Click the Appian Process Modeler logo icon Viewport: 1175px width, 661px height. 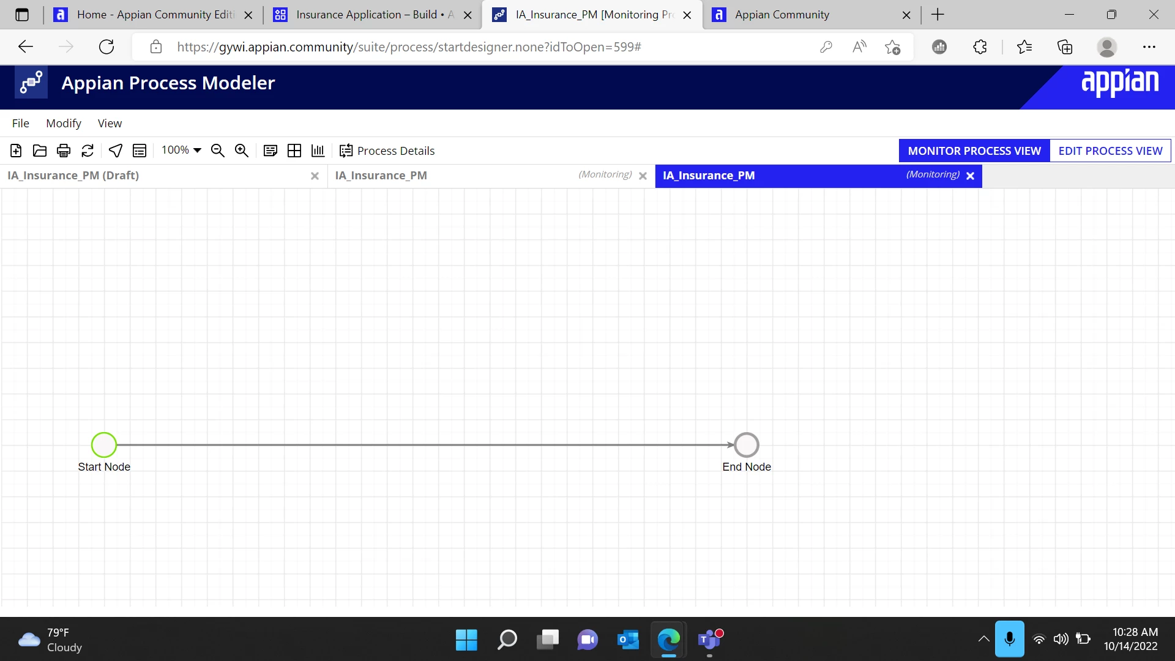coord(31,83)
